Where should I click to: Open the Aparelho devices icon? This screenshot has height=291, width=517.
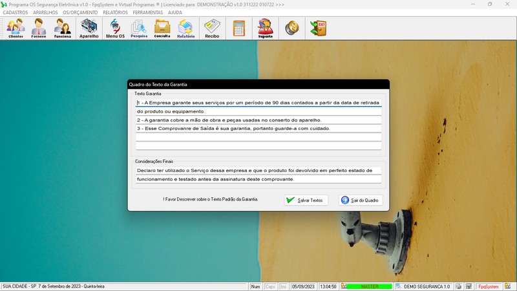pos(89,28)
